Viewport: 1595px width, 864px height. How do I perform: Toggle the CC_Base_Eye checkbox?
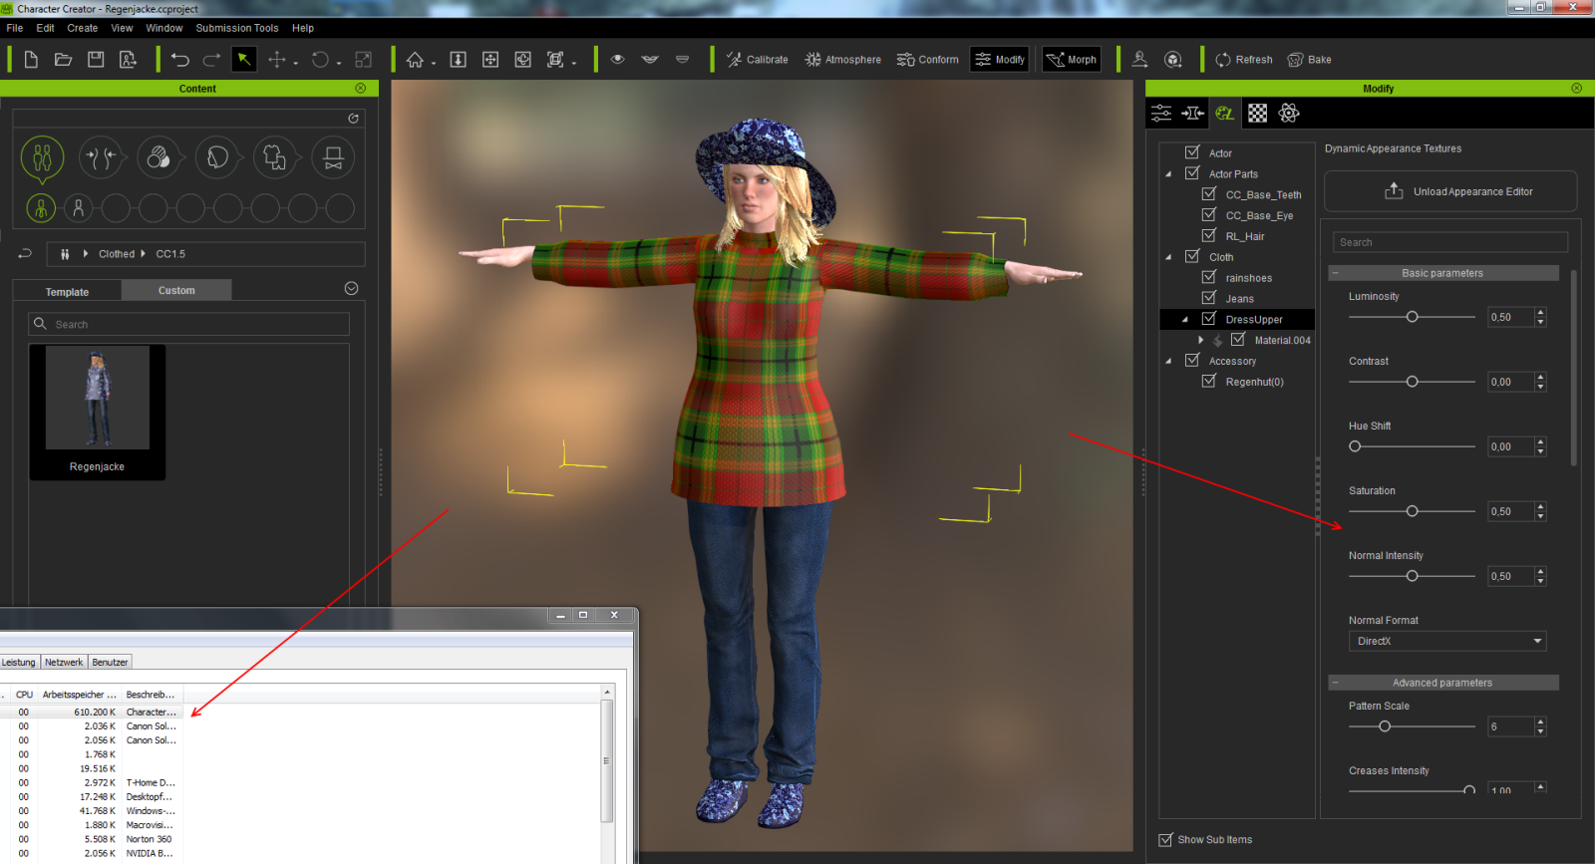coord(1208,215)
